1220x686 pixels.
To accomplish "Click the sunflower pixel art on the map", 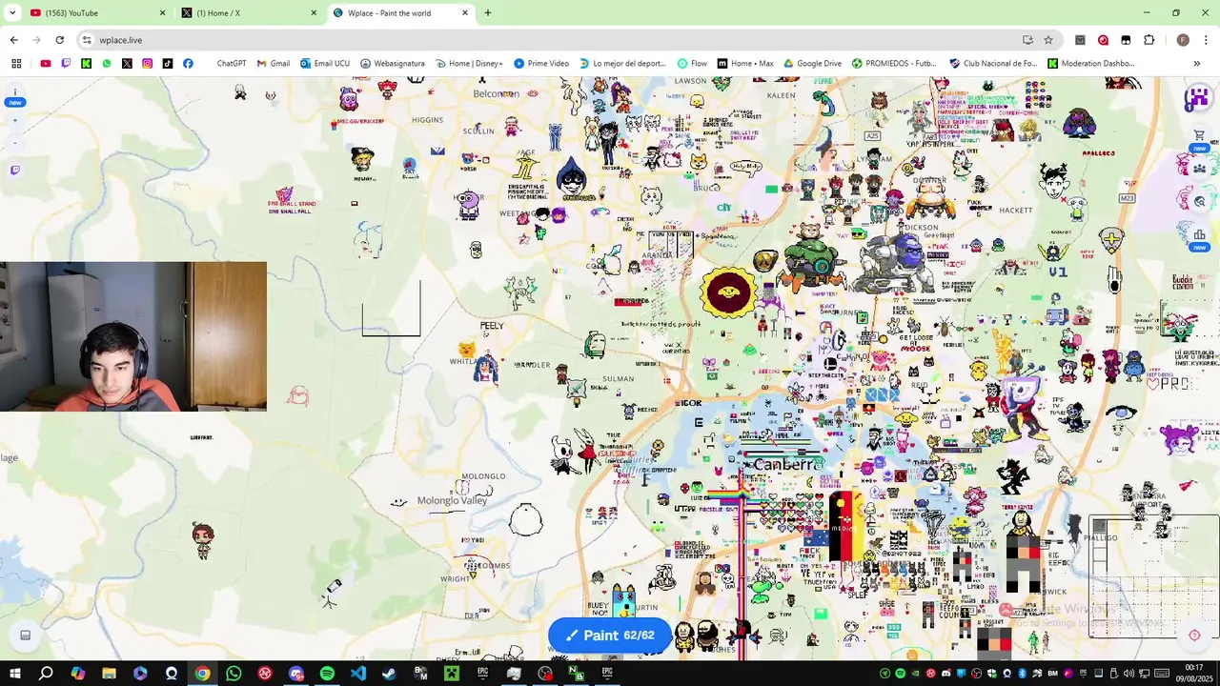I will (728, 292).
